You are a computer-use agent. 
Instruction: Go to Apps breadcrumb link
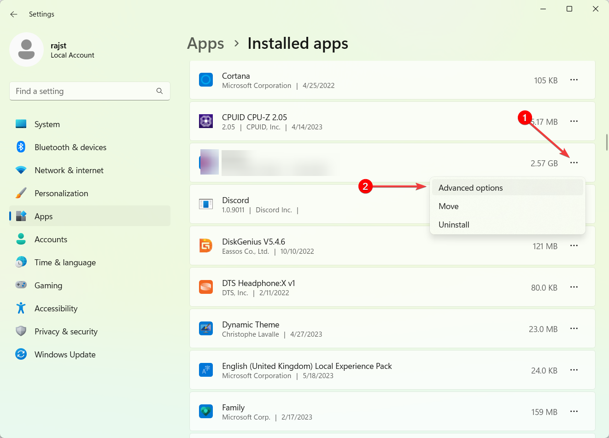pos(205,44)
